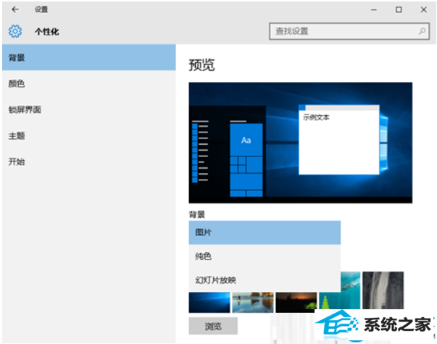The height and width of the screenshot is (344, 437).
Task: Select 幻灯片放映 background option
Action: pyautogui.click(x=264, y=280)
